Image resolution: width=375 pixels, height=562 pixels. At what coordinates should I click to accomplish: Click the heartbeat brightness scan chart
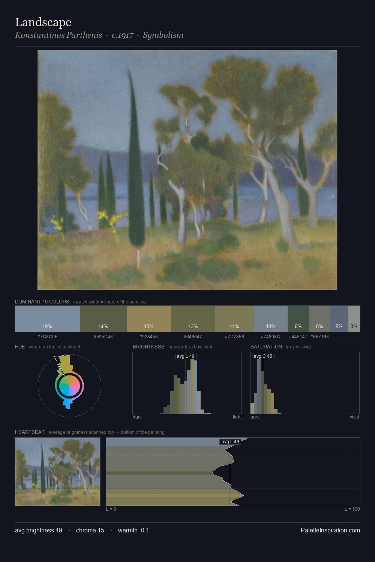click(x=233, y=472)
